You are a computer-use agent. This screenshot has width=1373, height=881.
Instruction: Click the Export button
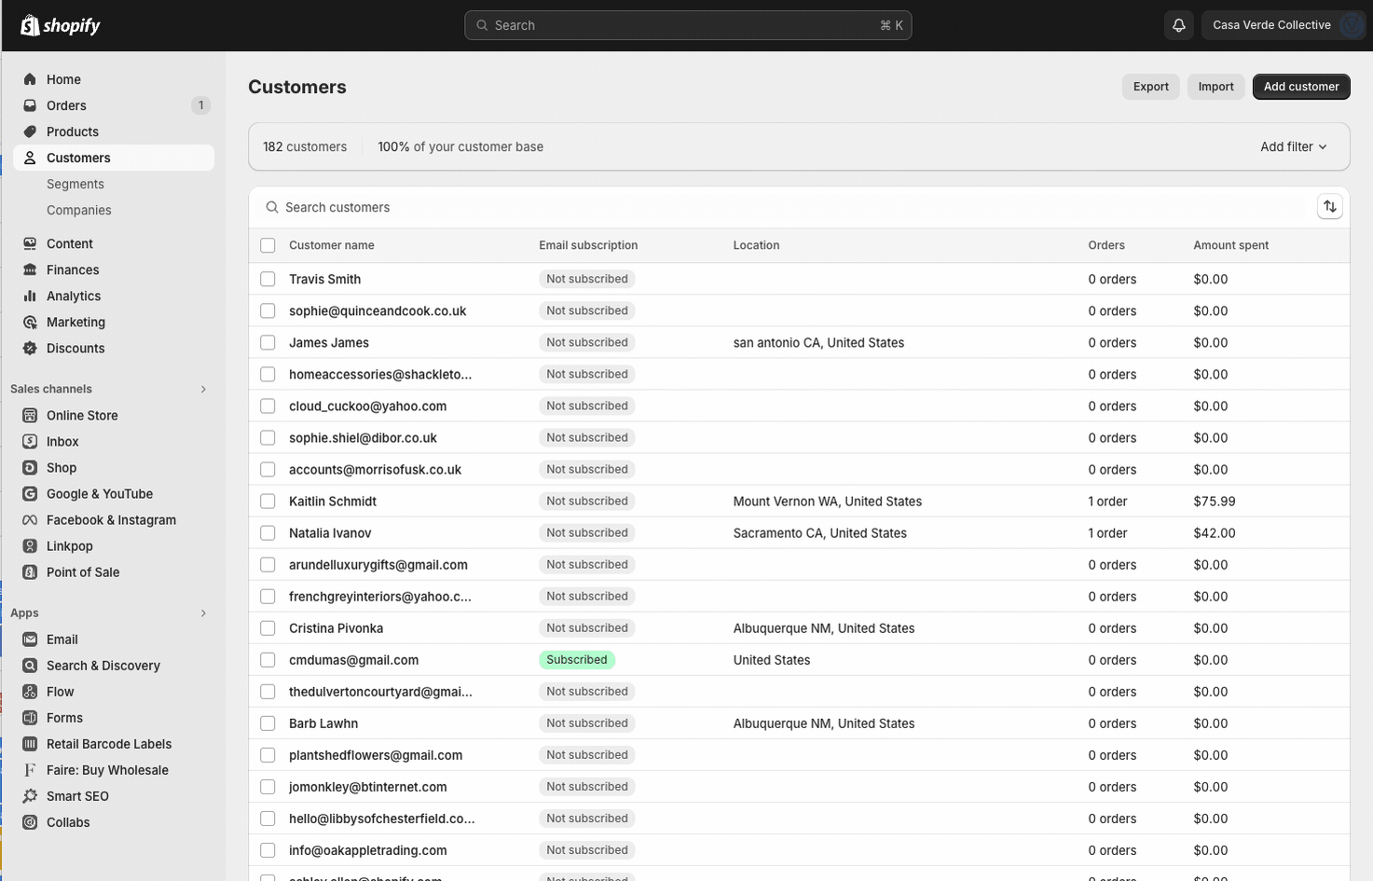(1150, 87)
